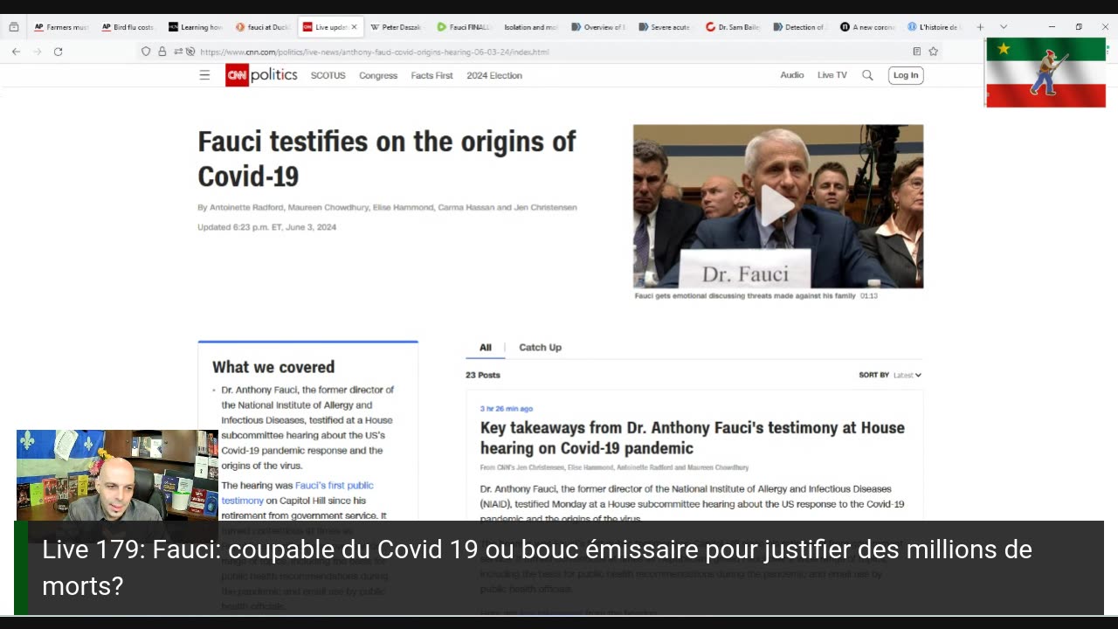1118x629 pixels.
Task: Switch to the Farmers must AP tab
Action: click(x=61, y=27)
